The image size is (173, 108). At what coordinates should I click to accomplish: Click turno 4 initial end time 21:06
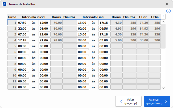click(44, 40)
